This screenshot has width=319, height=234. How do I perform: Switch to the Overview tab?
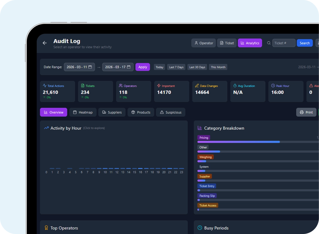(54, 112)
